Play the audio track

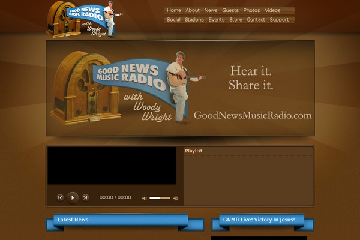pos(73,197)
